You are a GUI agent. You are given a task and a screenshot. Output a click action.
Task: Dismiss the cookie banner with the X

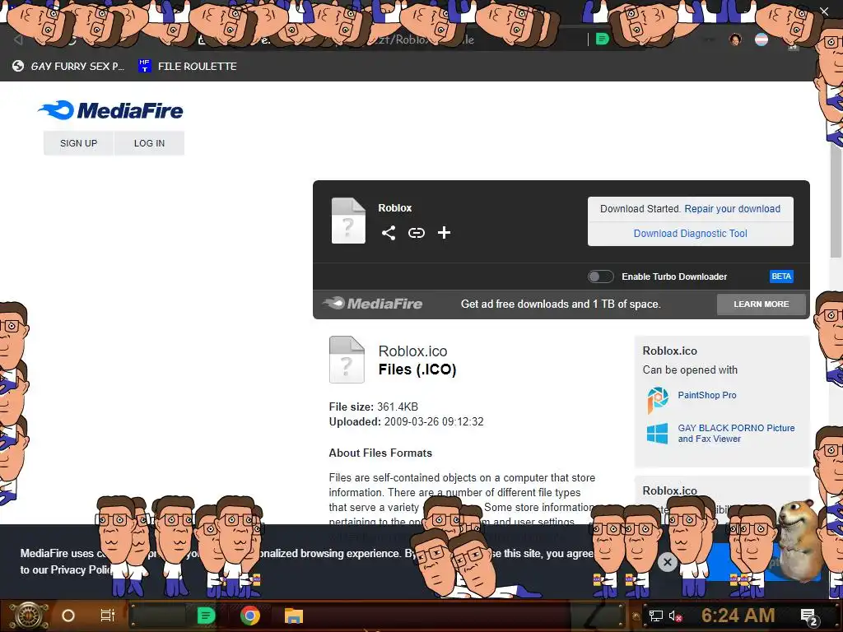(x=667, y=562)
